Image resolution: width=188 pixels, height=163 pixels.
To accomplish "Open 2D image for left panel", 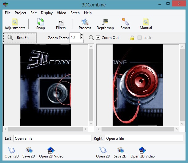I will 12,152.
